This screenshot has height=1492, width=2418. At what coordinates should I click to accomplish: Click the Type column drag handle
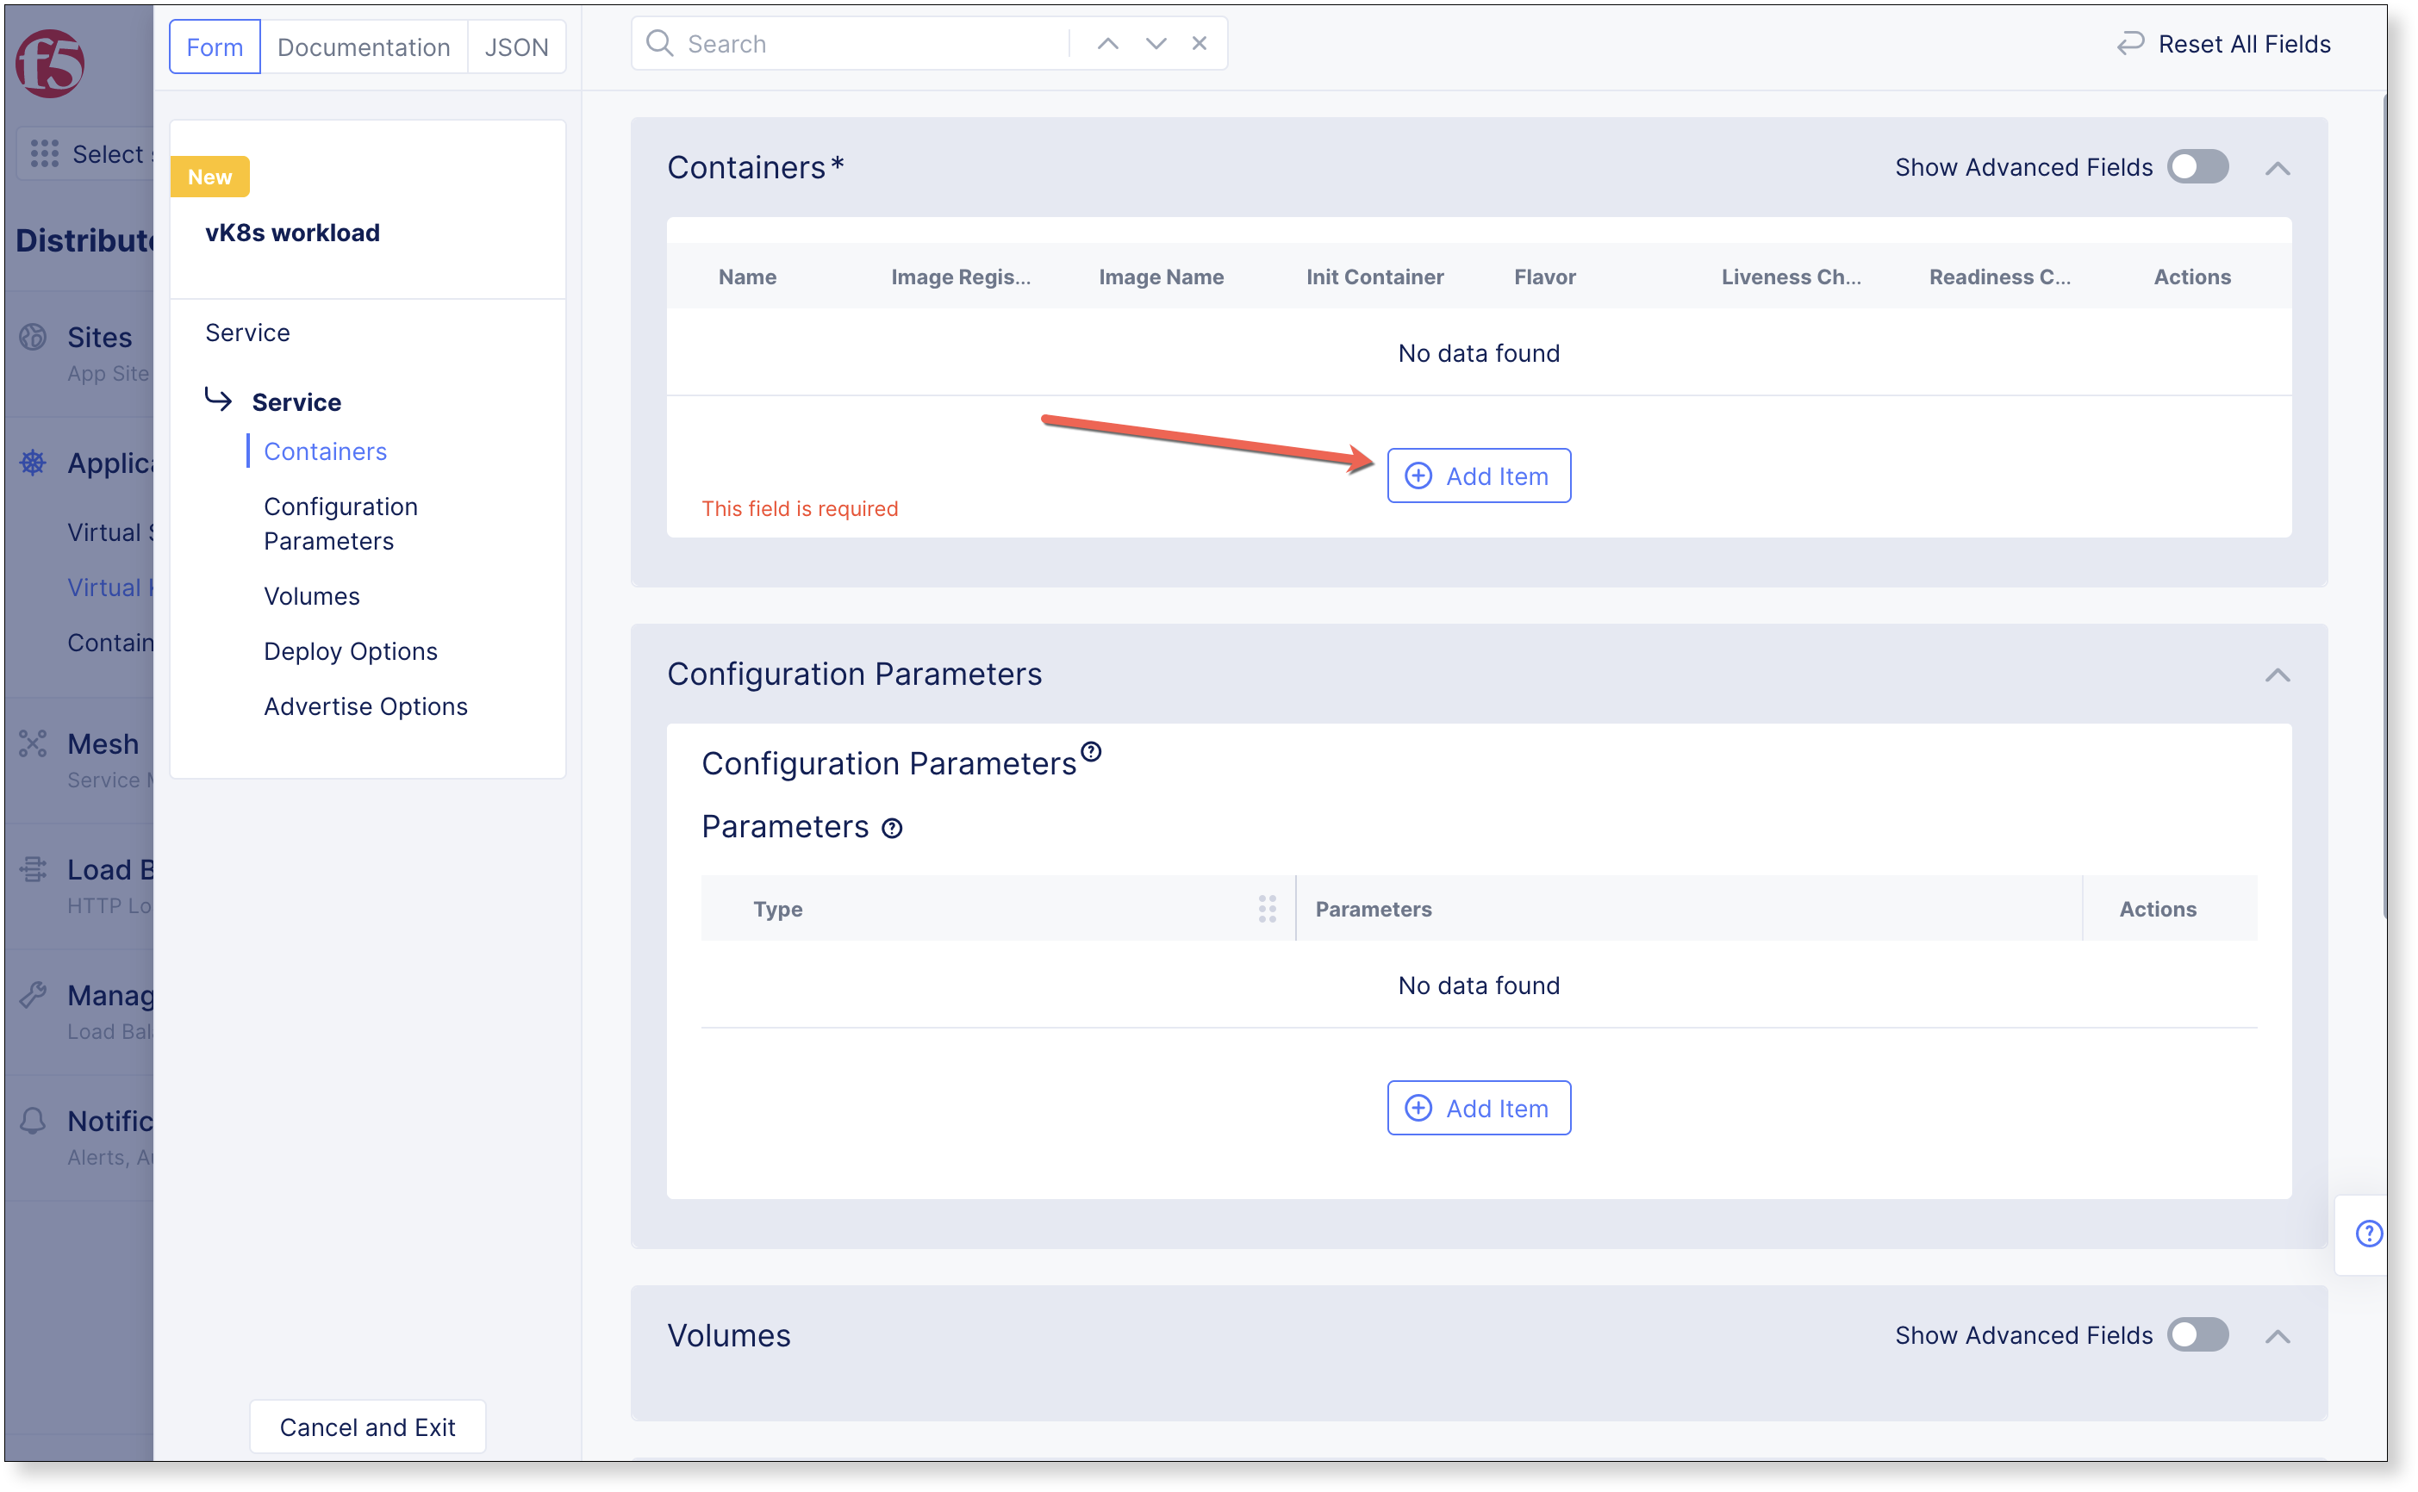tap(1268, 909)
